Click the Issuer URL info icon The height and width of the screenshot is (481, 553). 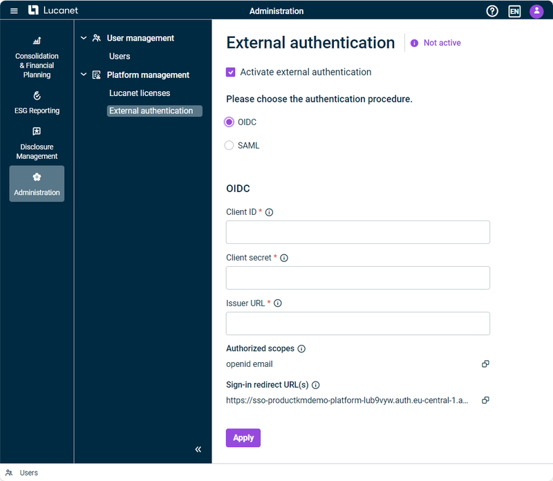[x=277, y=303]
